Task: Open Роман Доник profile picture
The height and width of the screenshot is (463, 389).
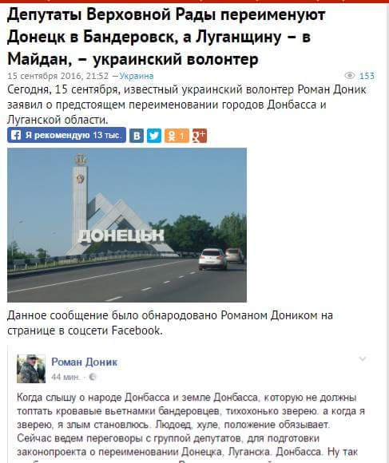Action: (31, 369)
